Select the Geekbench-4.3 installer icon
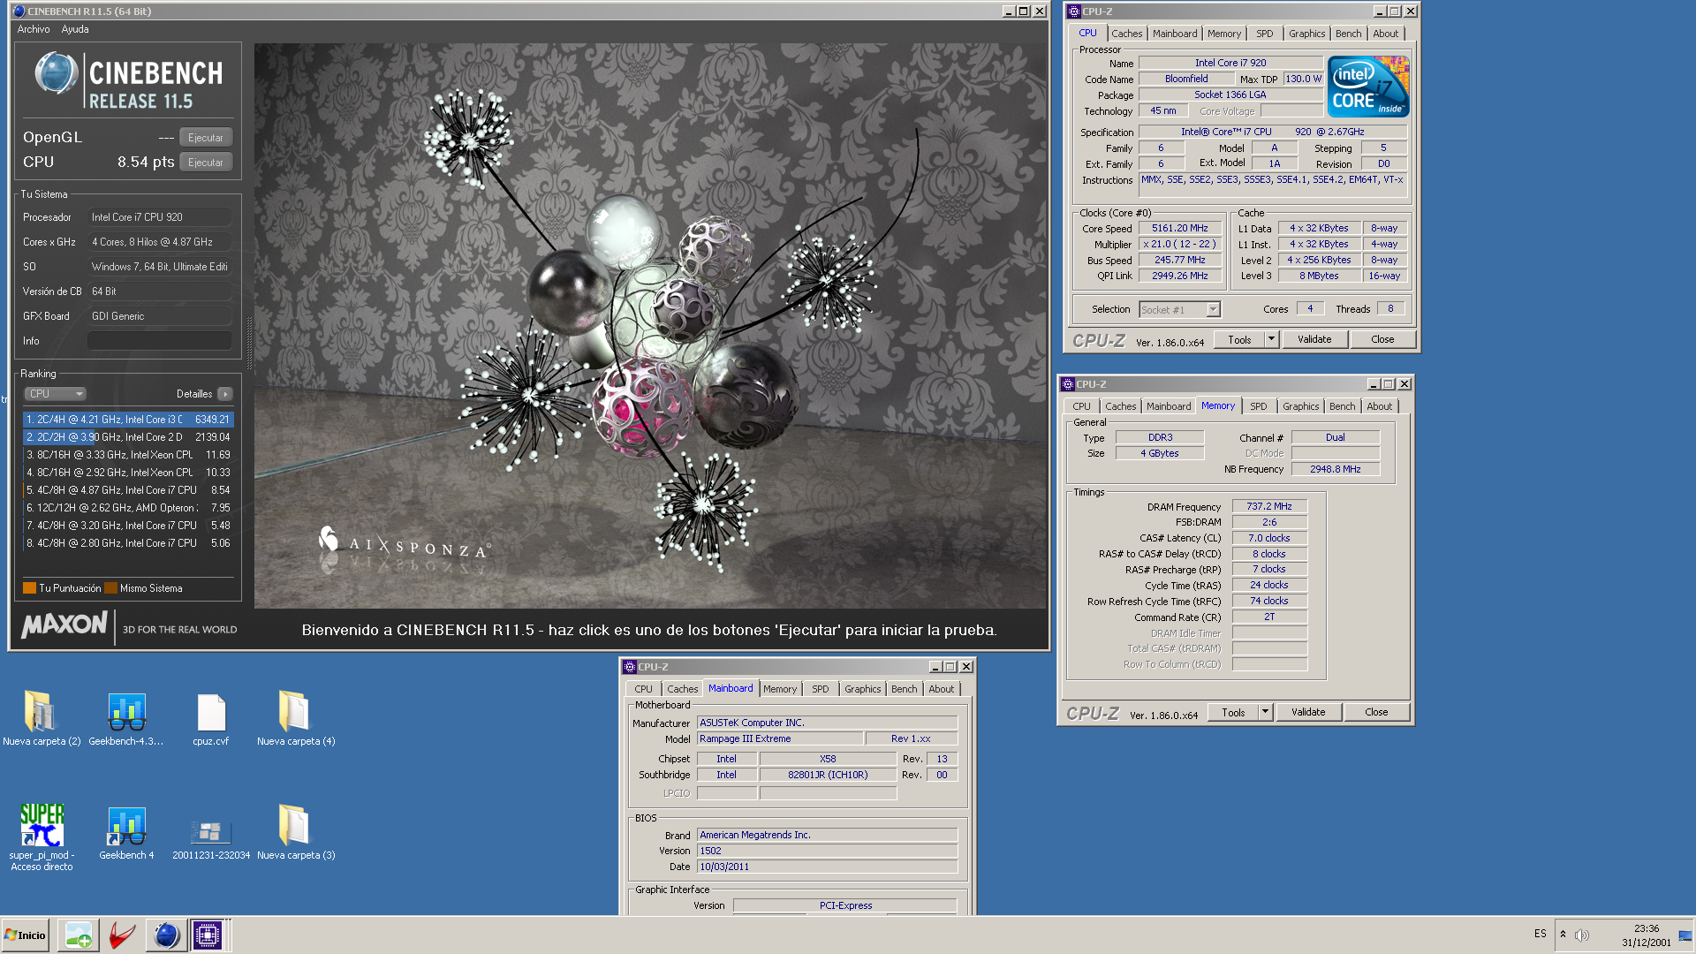 (x=126, y=718)
